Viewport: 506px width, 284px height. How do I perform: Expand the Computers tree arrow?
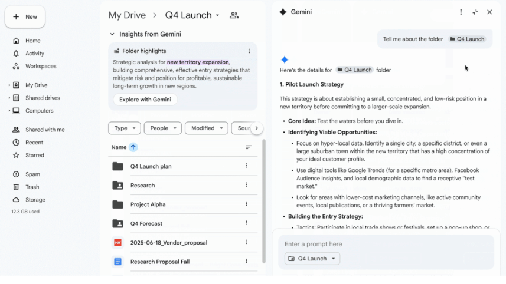pyautogui.click(x=9, y=111)
